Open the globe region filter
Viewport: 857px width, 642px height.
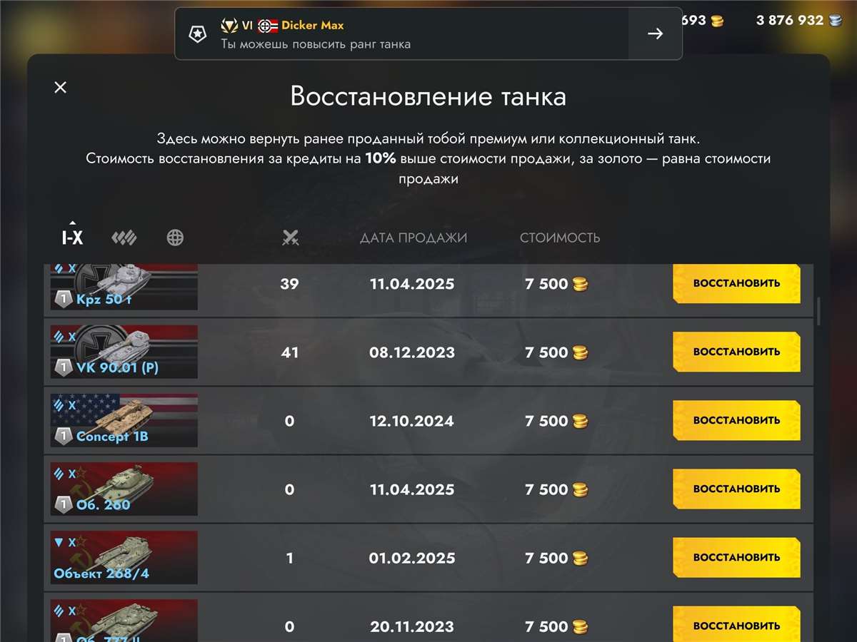[175, 238]
